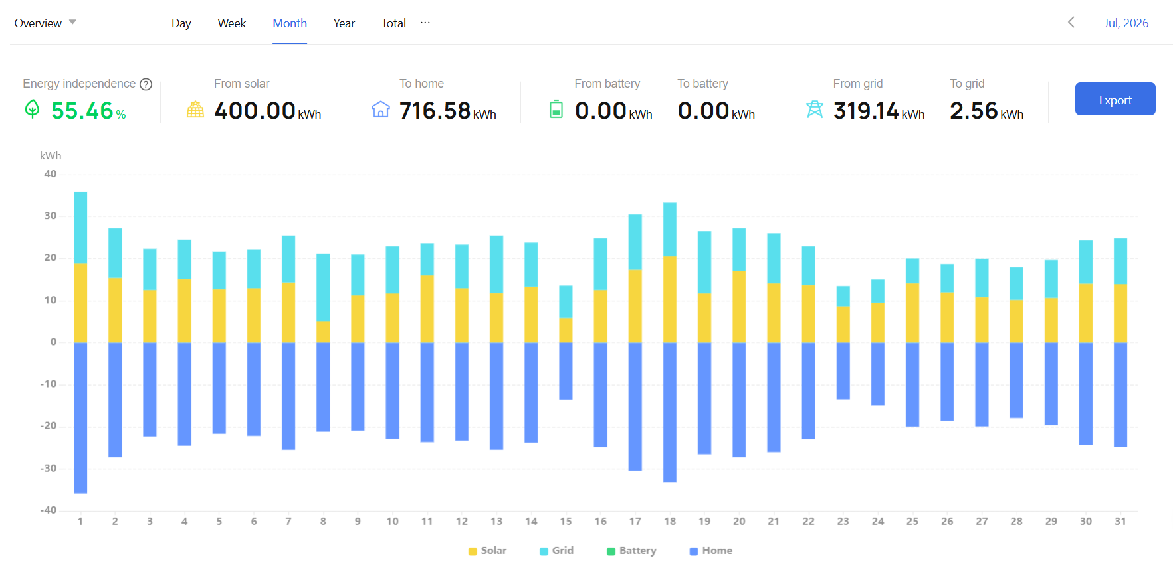Click the day 8 cyan grid bar segment
Screen dimensions: 1173x586
click(x=323, y=287)
